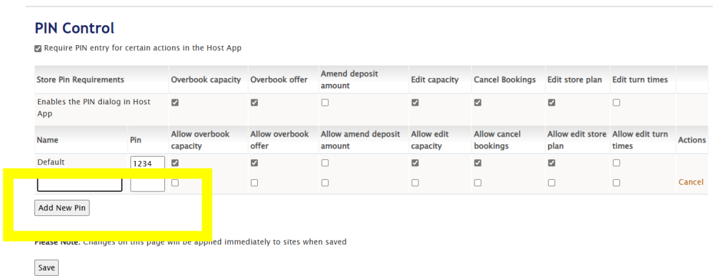713x279 pixels.
Task: Toggle Default PIN allow overbook capacity
Action: click(x=175, y=163)
